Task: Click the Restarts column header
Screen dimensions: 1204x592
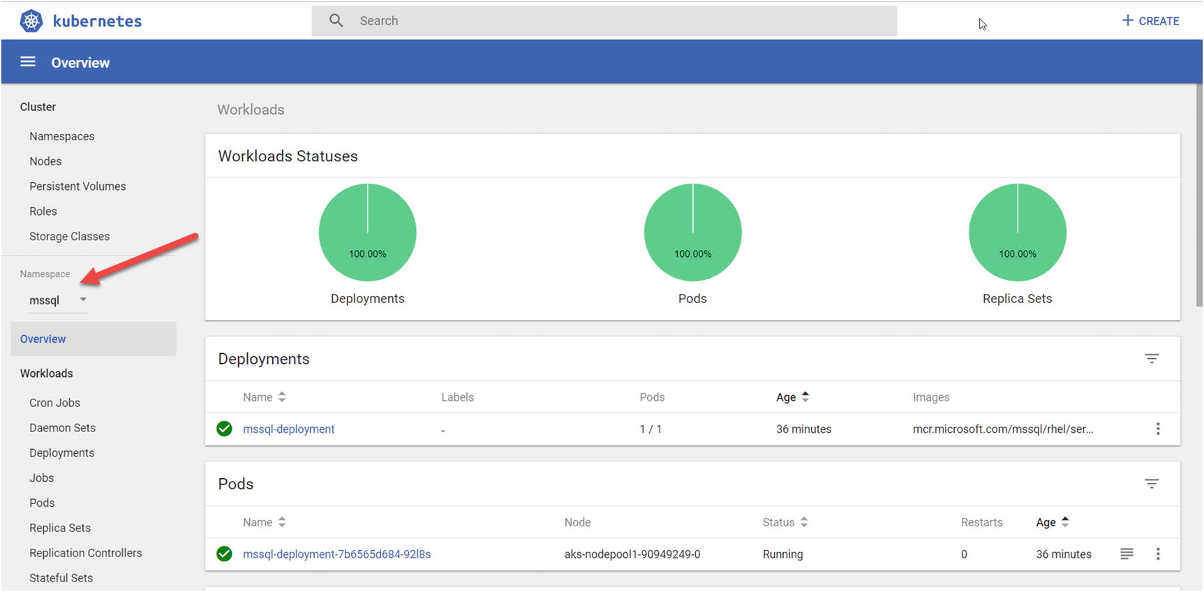Action: click(x=981, y=522)
